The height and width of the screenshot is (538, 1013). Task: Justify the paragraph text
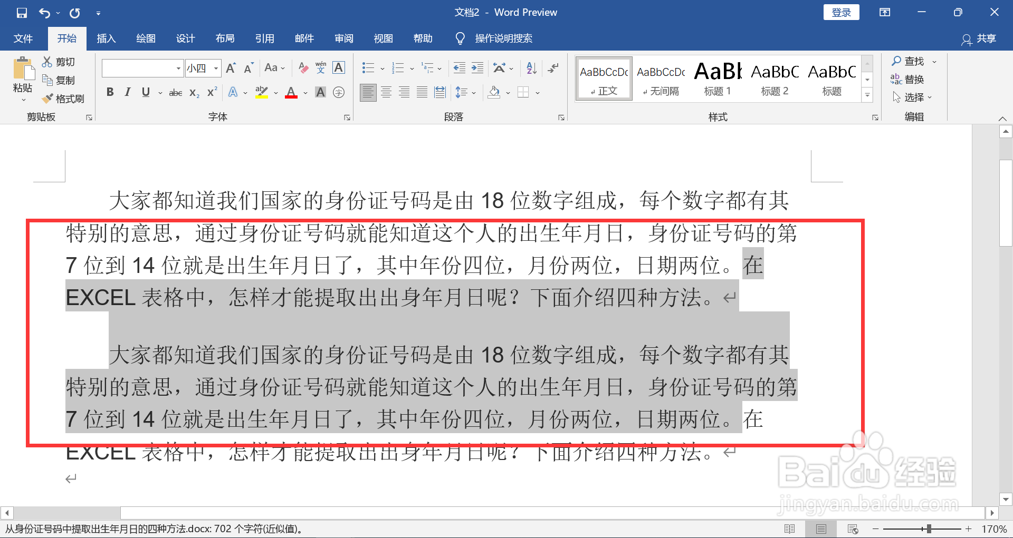[422, 93]
